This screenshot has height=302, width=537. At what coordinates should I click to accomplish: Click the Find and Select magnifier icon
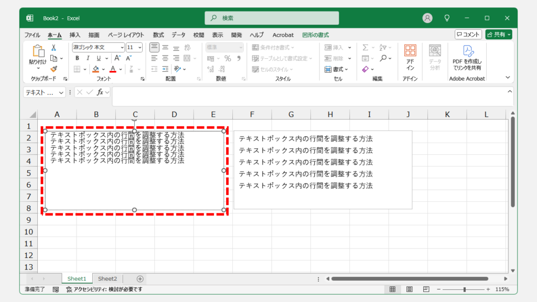[x=384, y=58]
